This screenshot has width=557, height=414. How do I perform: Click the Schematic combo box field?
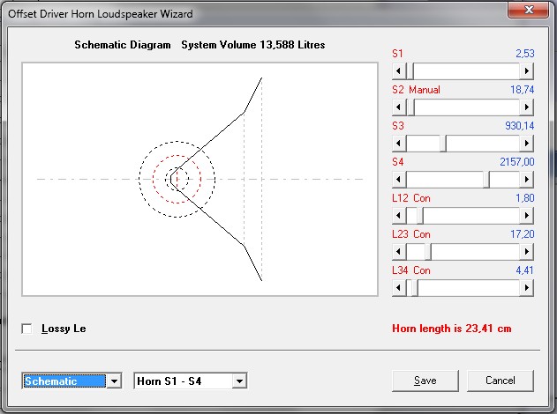[x=64, y=381]
